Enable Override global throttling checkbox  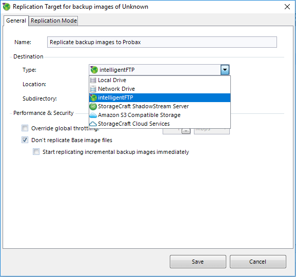click(x=25, y=128)
